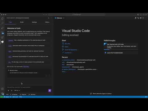Open Learn the Fundamentals walkthrough
Screen dimensions: 148x111
click(x=121, y=53)
